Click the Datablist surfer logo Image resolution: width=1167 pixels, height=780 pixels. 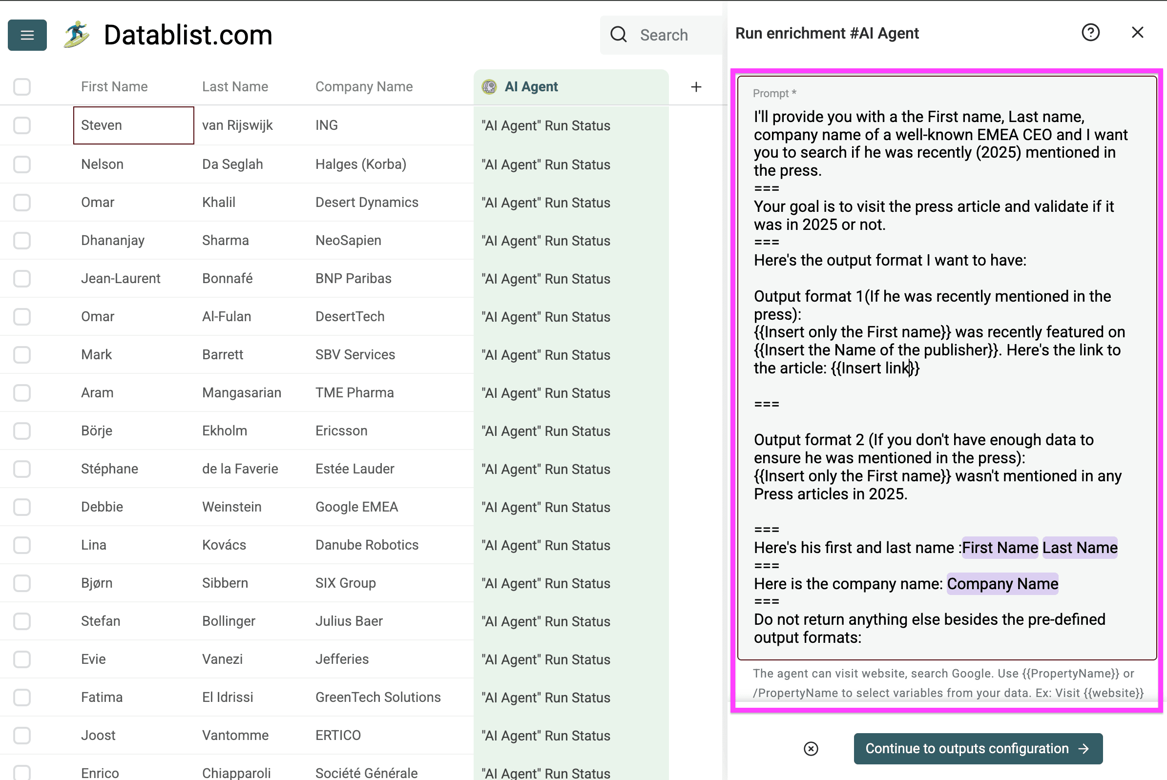click(76, 35)
